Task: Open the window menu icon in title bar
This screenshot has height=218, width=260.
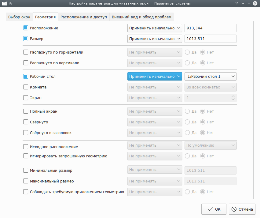Action: coord(4,3)
